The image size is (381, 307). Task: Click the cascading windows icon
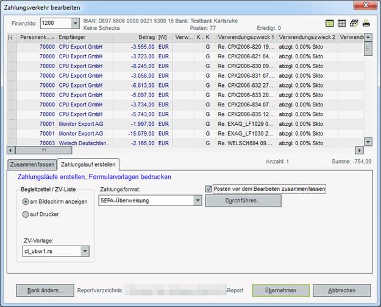[354, 23]
